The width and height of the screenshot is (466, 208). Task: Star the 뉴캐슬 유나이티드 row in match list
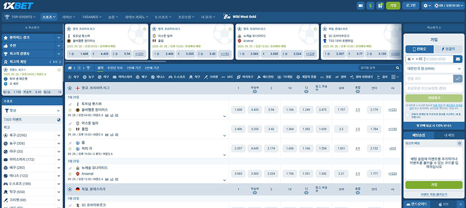click(70, 173)
